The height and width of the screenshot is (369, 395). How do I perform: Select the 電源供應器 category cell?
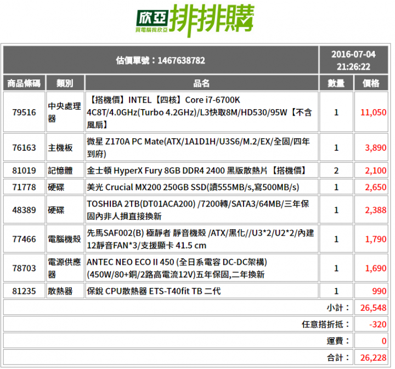[x=65, y=268]
